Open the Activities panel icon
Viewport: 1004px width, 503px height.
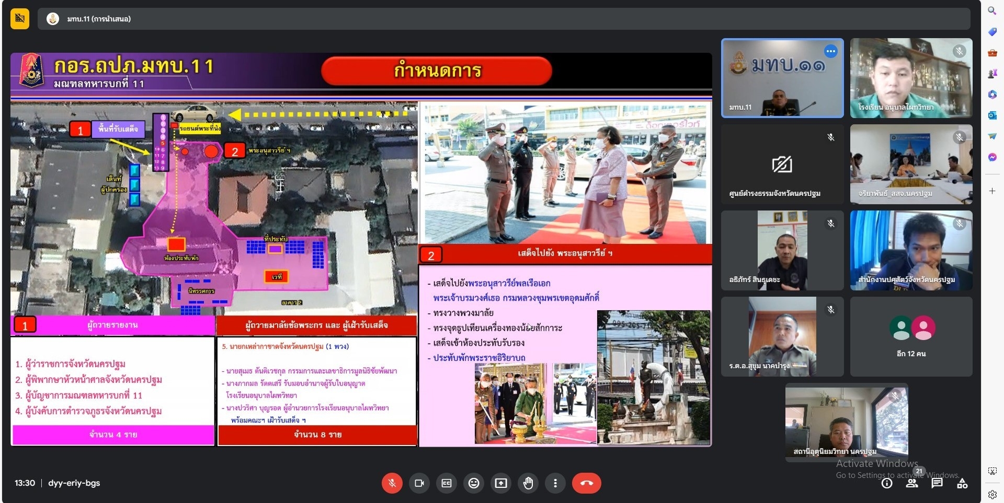pos(962,483)
